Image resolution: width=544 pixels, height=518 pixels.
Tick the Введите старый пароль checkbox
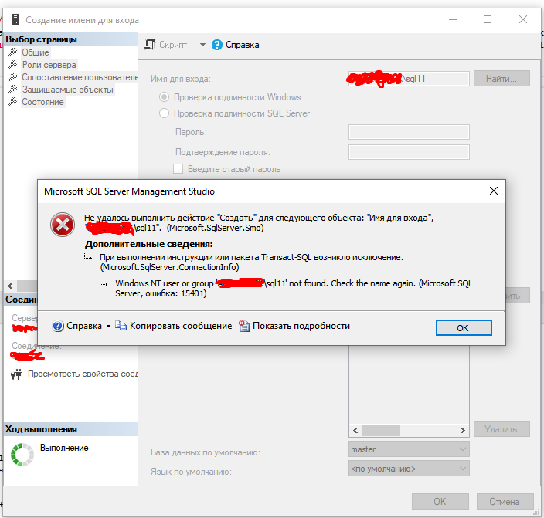click(x=178, y=169)
